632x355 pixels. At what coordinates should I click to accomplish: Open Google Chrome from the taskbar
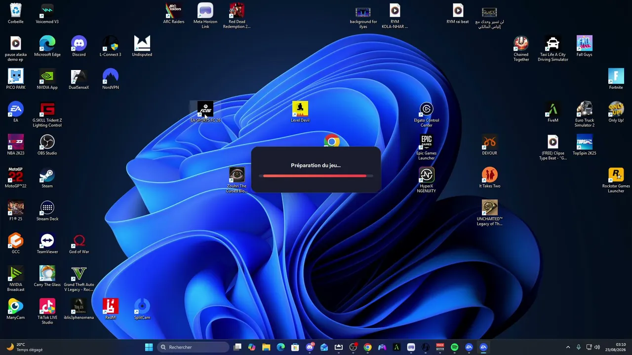[367, 347]
